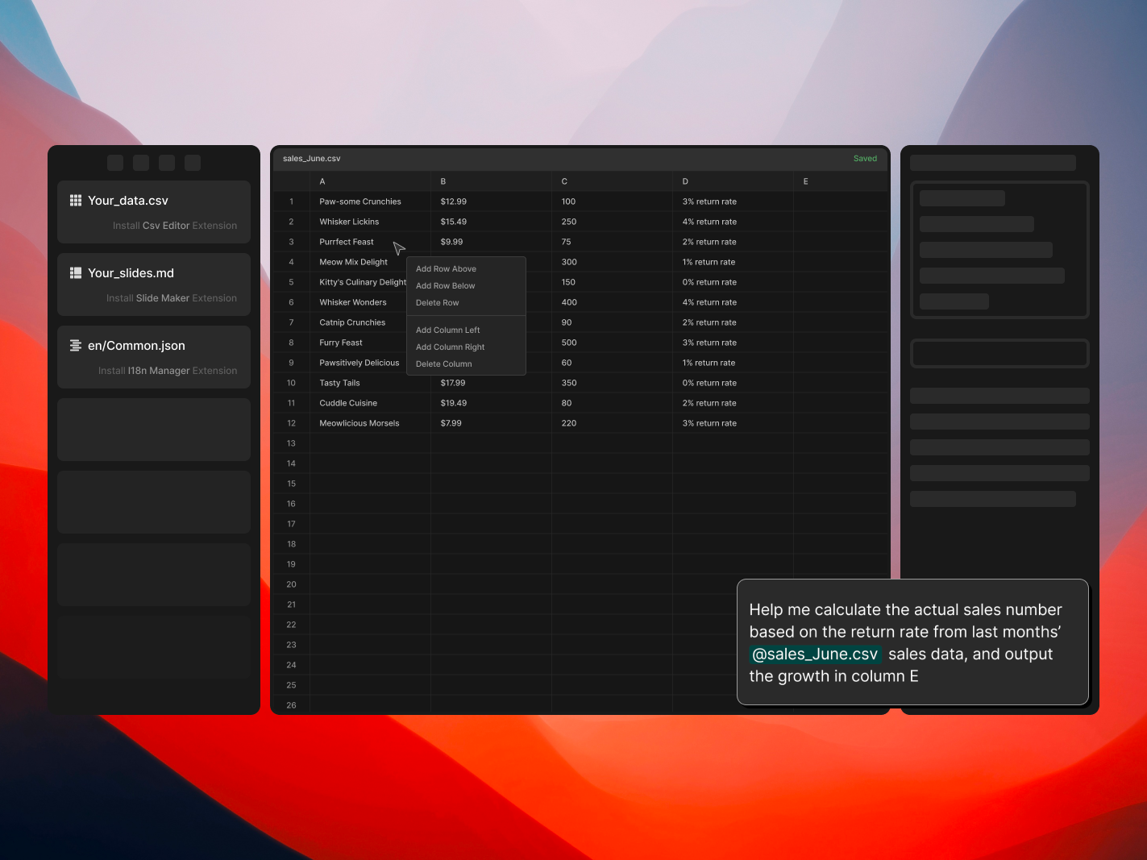Click the slides icon beside Your_slides.md
Viewport: 1147px width, 860px height.
(76, 273)
